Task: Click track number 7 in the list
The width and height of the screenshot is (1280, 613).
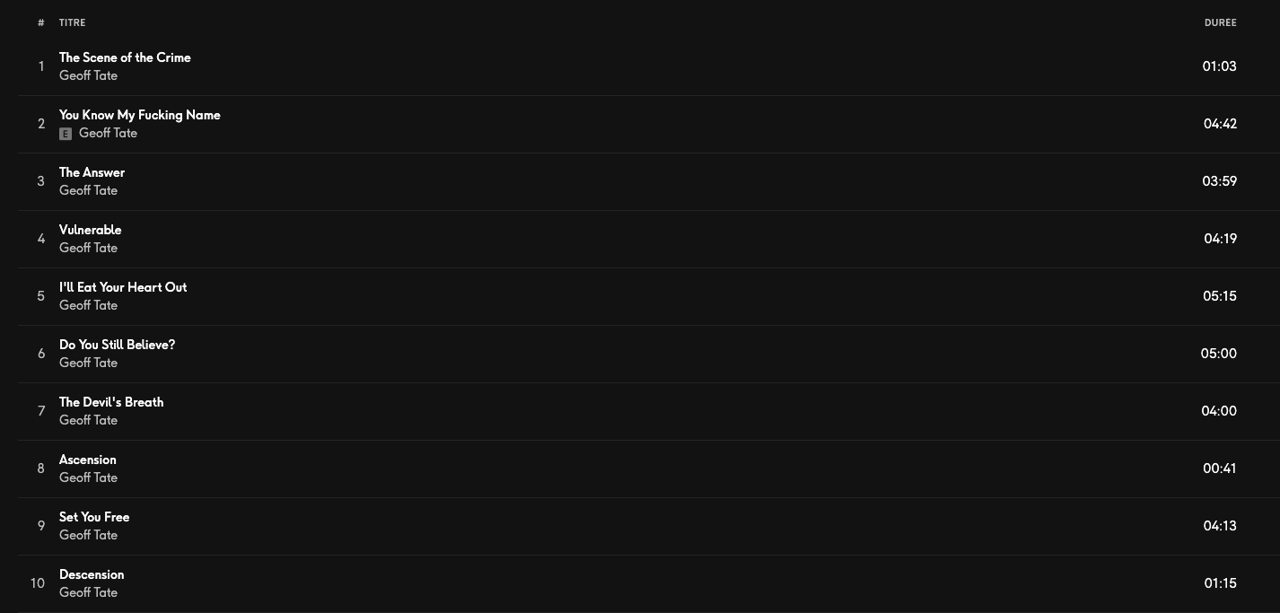Action: [41, 411]
